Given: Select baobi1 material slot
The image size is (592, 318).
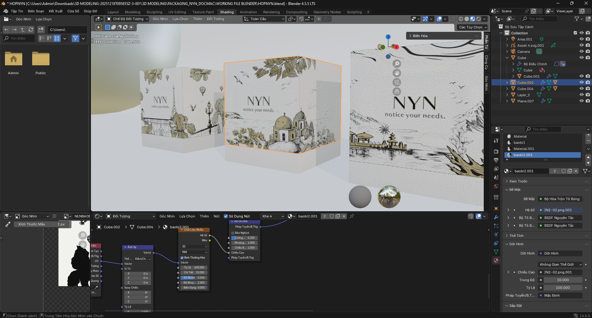Looking at the screenshot, I should pyautogui.click(x=519, y=143).
